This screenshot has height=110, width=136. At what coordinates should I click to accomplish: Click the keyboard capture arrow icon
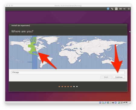click(x=121, y=102)
